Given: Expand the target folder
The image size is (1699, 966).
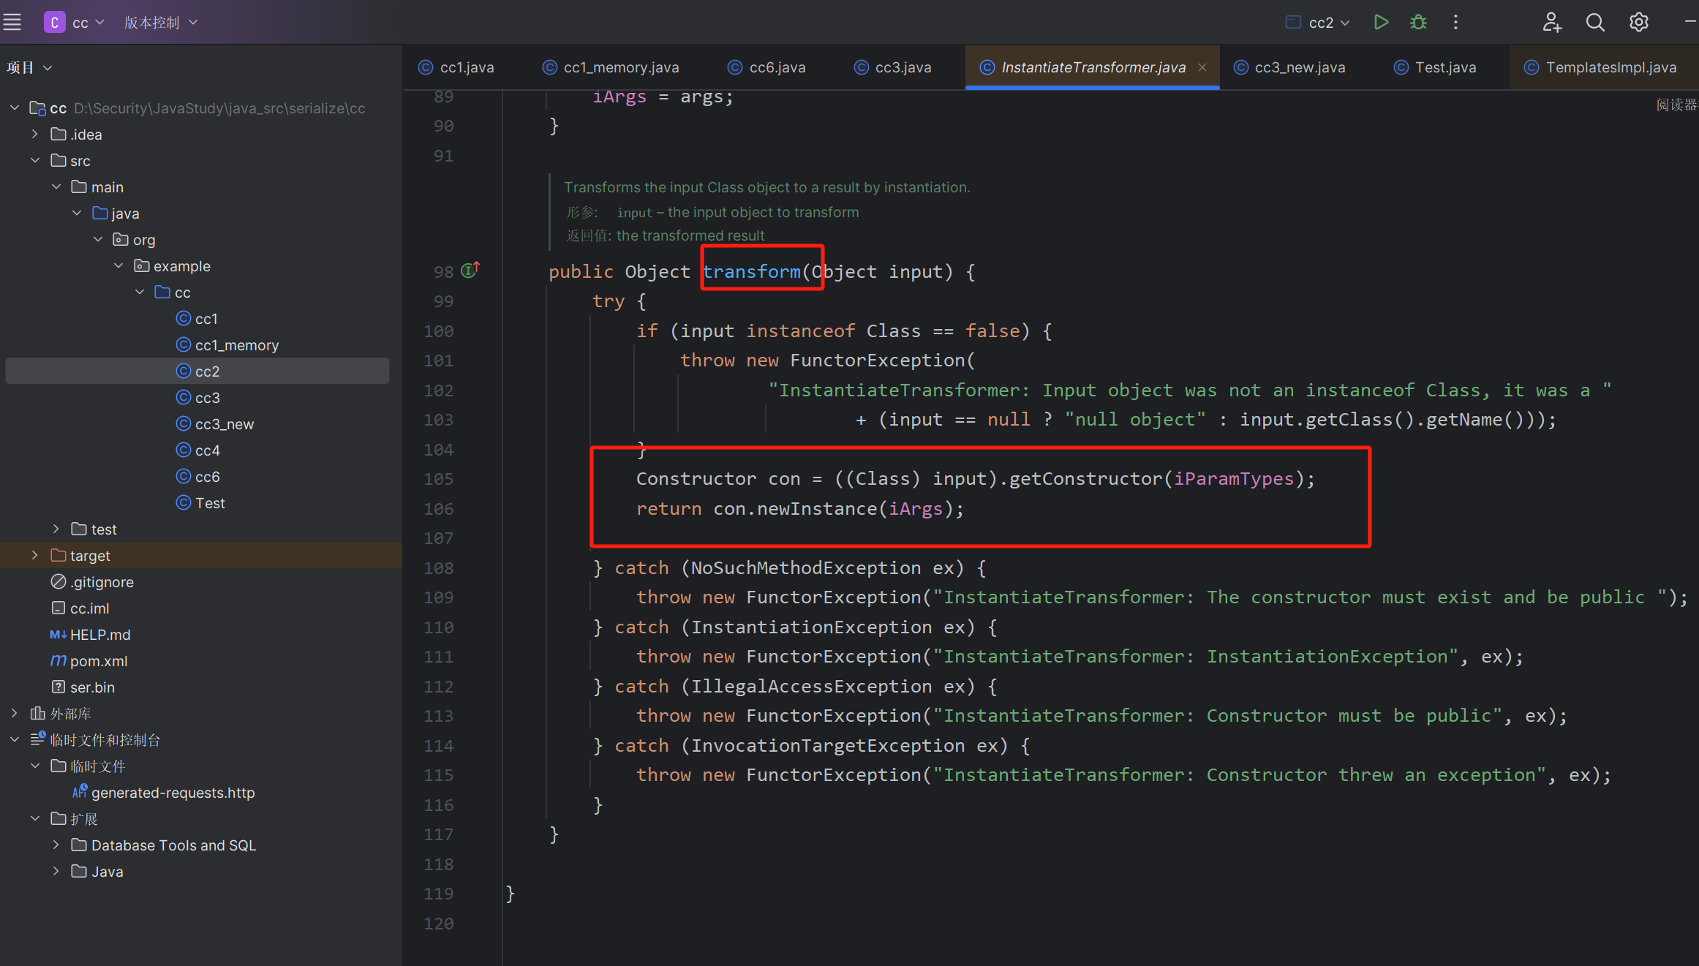Looking at the screenshot, I should 35,556.
